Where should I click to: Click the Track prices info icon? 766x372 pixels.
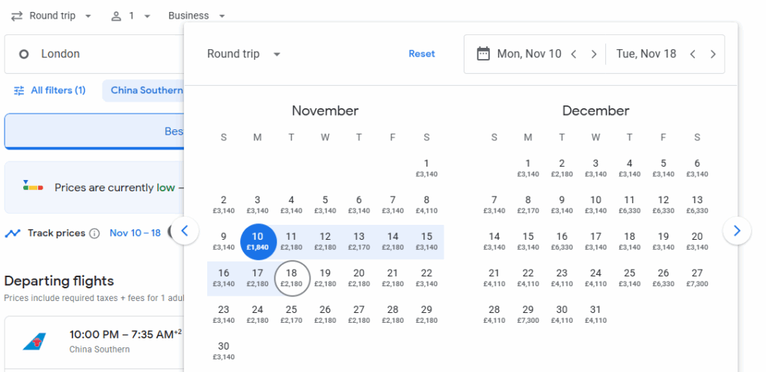(94, 233)
